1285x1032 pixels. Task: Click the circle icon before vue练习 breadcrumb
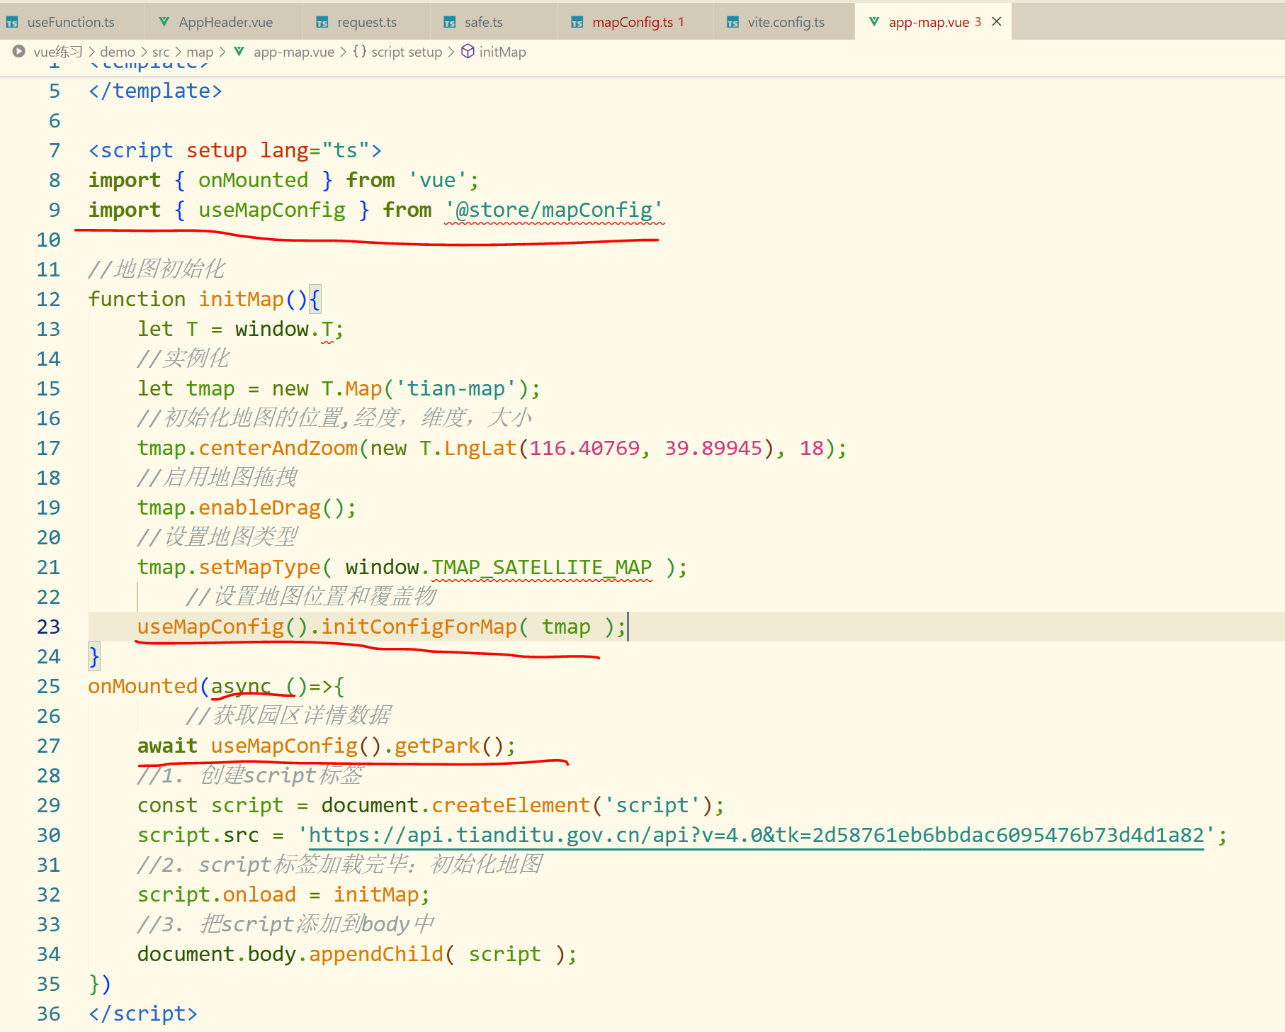(x=19, y=51)
